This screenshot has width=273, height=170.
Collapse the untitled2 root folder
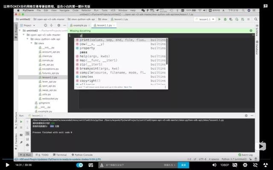click(x=20, y=31)
